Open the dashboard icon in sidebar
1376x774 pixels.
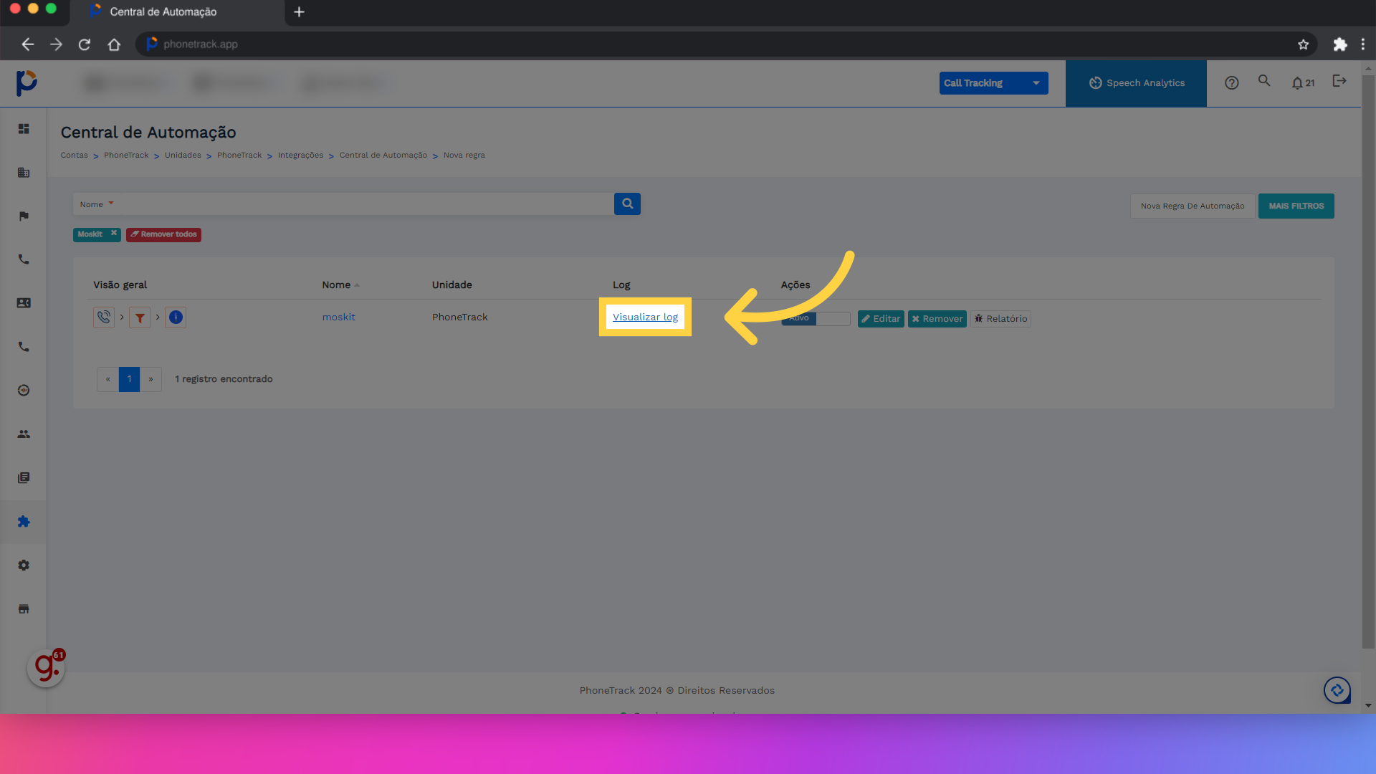click(x=24, y=129)
